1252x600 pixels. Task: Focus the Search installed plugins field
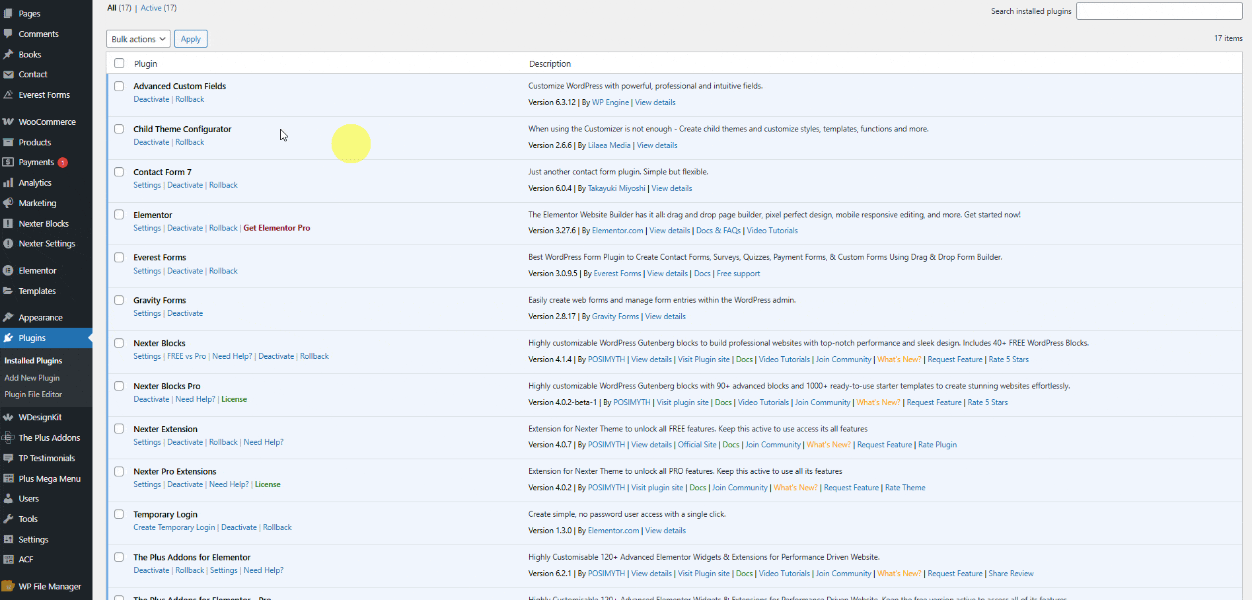click(1159, 11)
